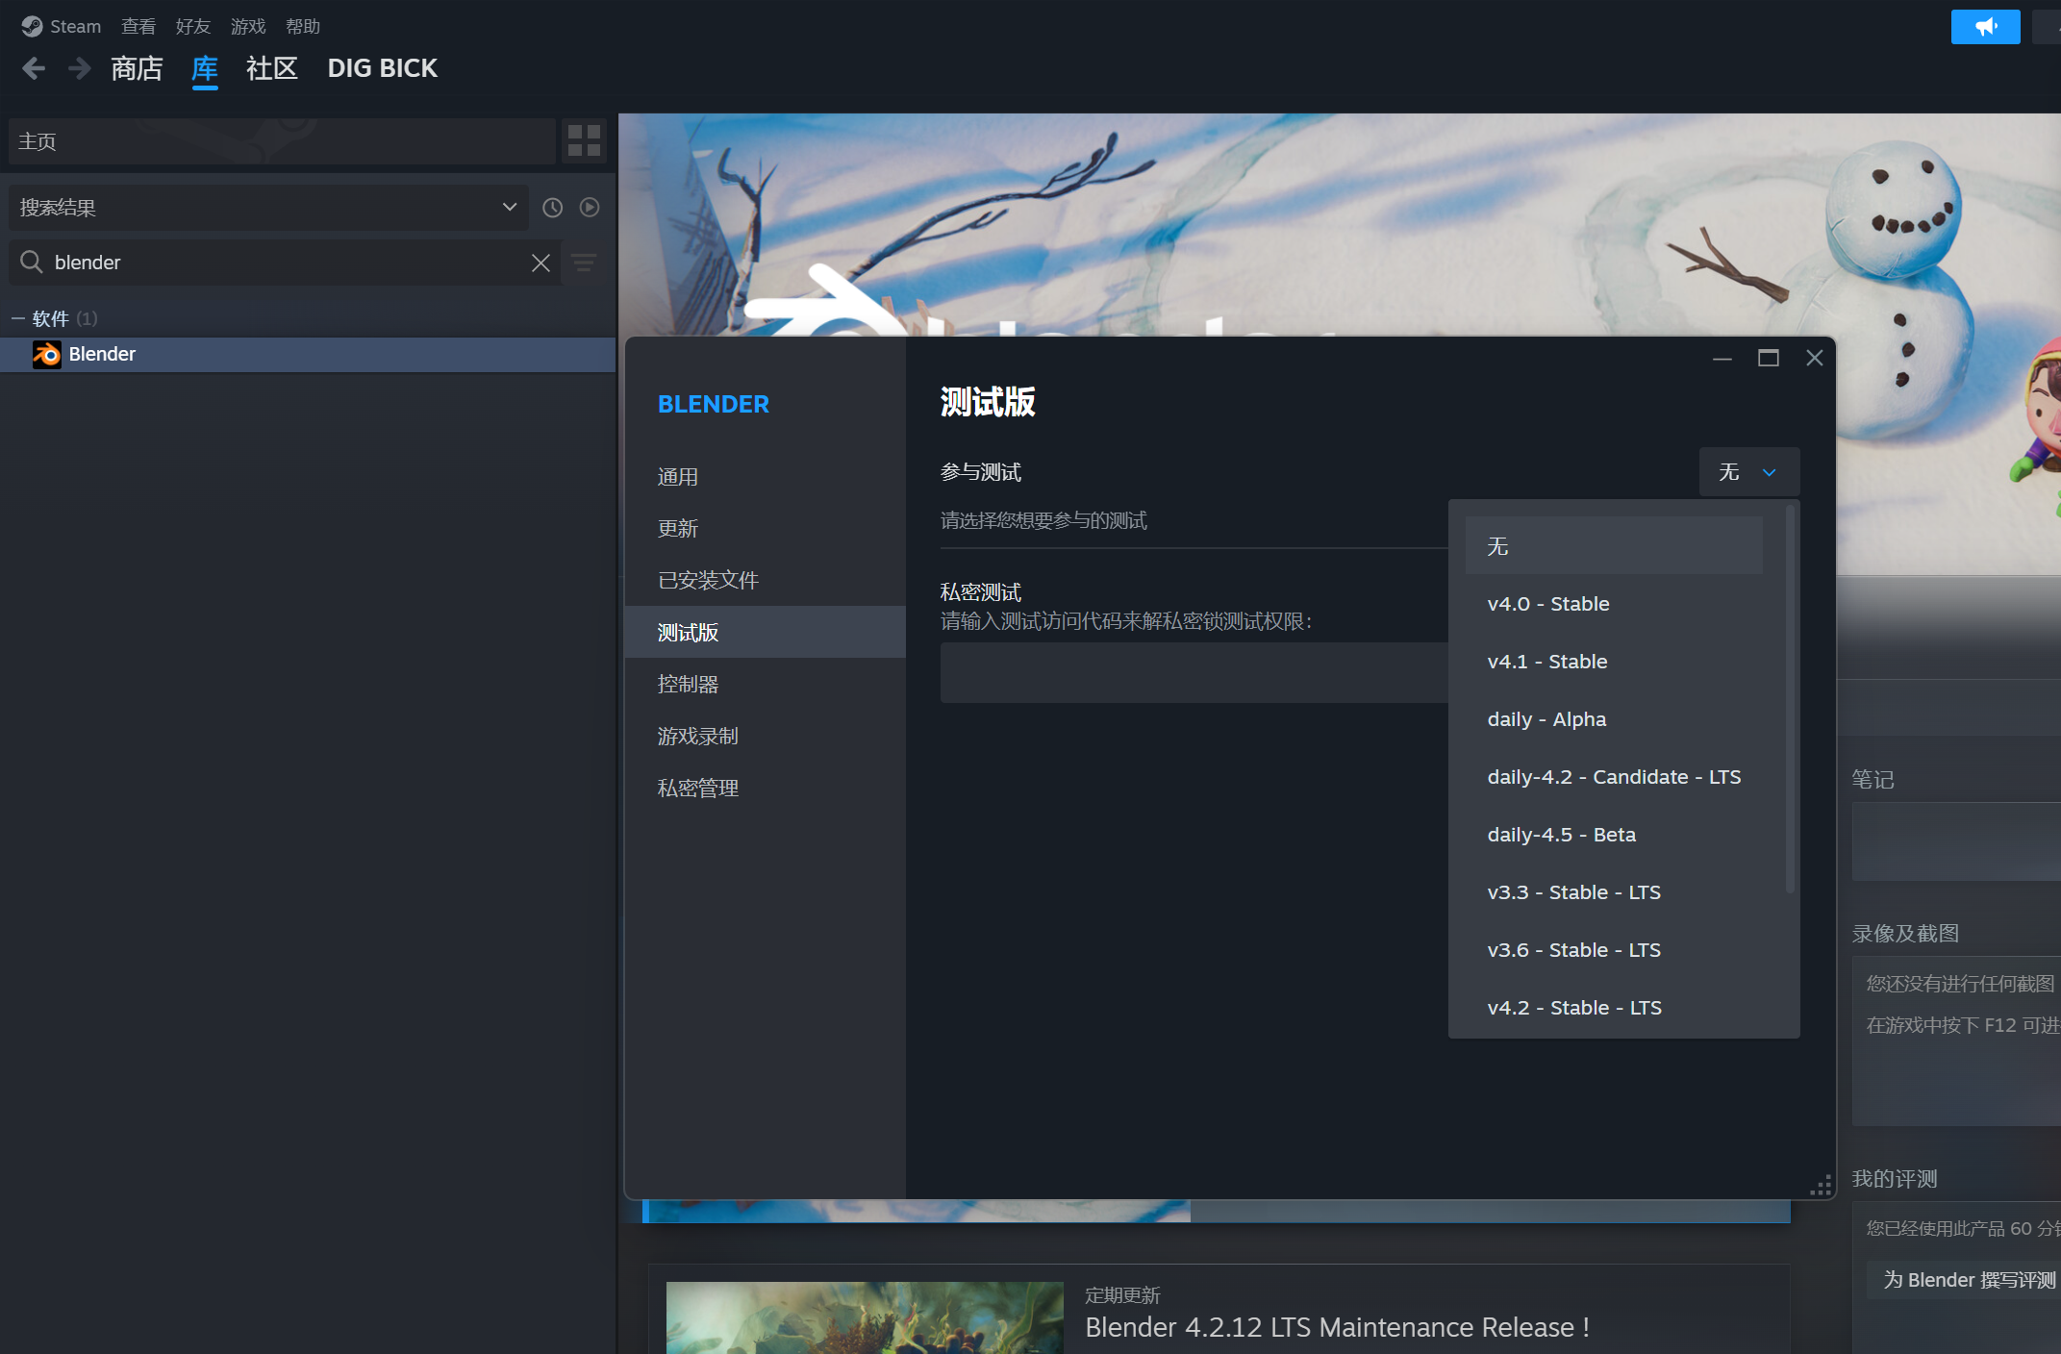
Task: Choose daily-4.5 - Beta branch
Action: 1561,835
